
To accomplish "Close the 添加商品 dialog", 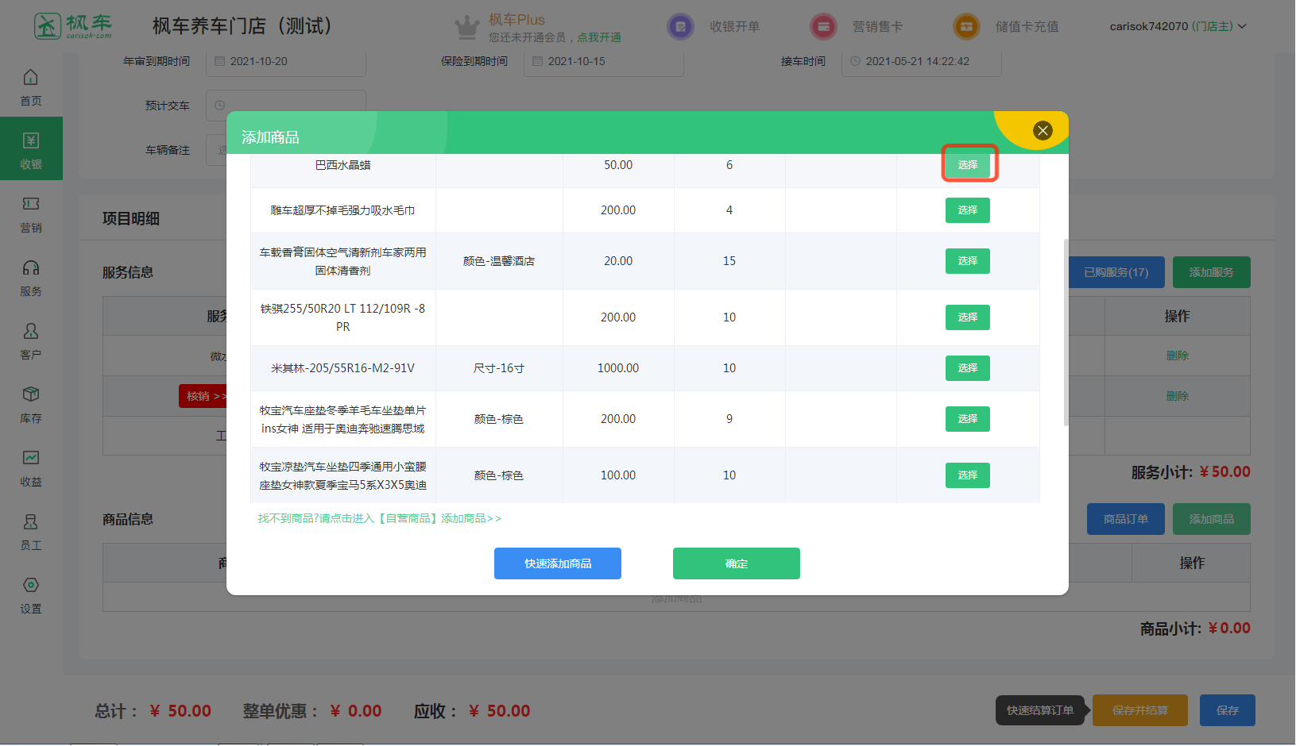I will 1043,131.
